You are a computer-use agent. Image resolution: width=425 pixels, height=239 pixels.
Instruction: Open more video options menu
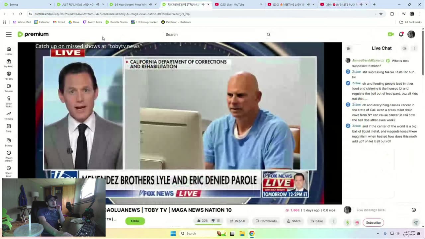click(333, 221)
